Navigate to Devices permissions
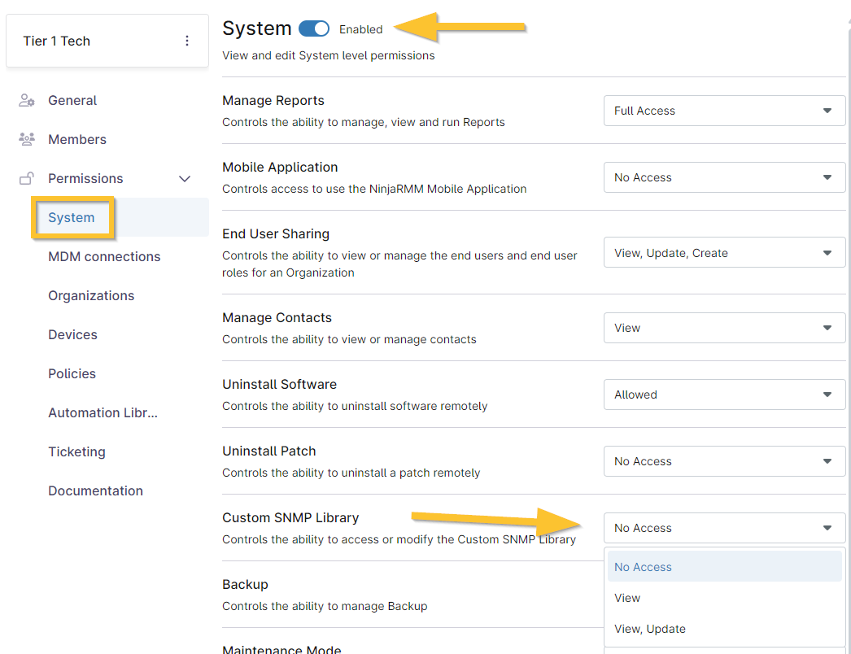Image resolution: width=851 pixels, height=654 pixels. tap(72, 335)
